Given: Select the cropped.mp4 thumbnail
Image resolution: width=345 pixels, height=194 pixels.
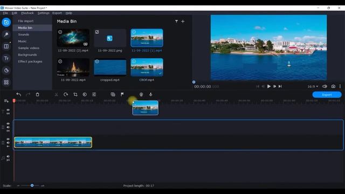Looking at the screenshot, I should pos(110,67).
